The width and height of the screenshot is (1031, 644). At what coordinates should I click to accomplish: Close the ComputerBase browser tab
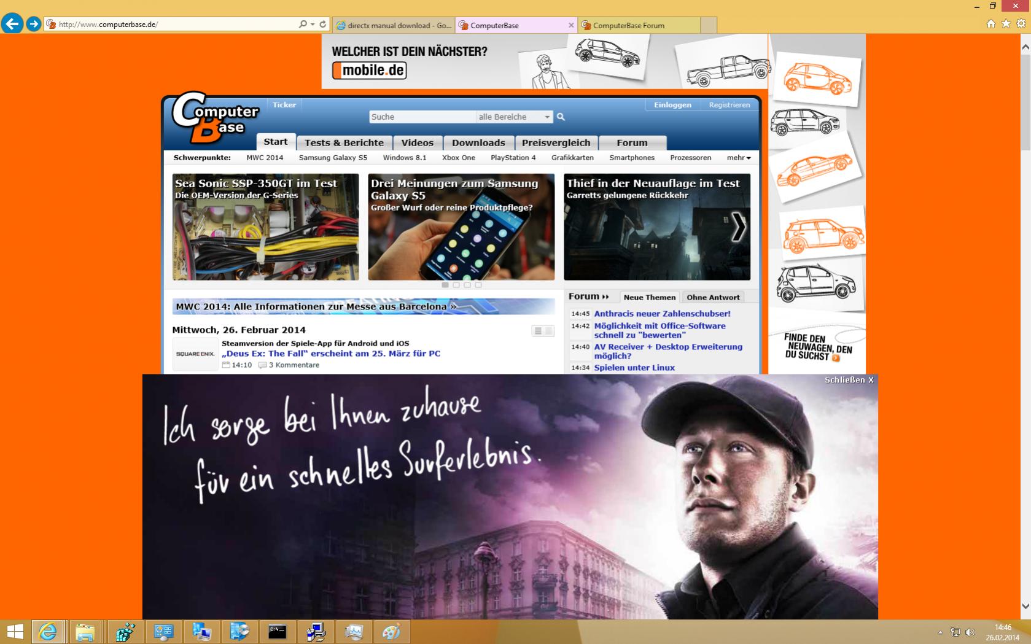(x=571, y=25)
